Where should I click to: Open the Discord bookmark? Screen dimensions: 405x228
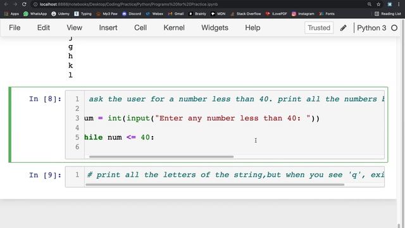tap(132, 14)
